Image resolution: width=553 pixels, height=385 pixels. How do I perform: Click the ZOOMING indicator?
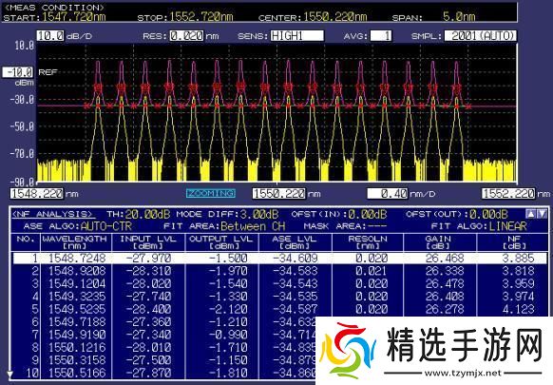[x=211, y=193]
